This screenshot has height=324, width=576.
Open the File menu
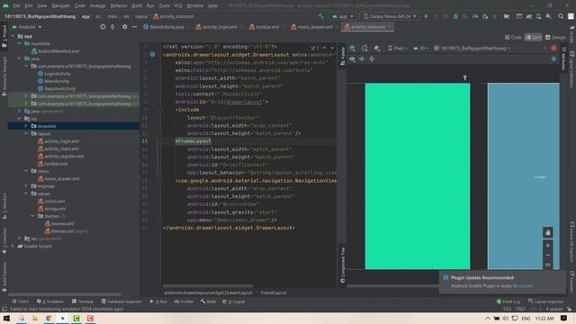[16, 5]
